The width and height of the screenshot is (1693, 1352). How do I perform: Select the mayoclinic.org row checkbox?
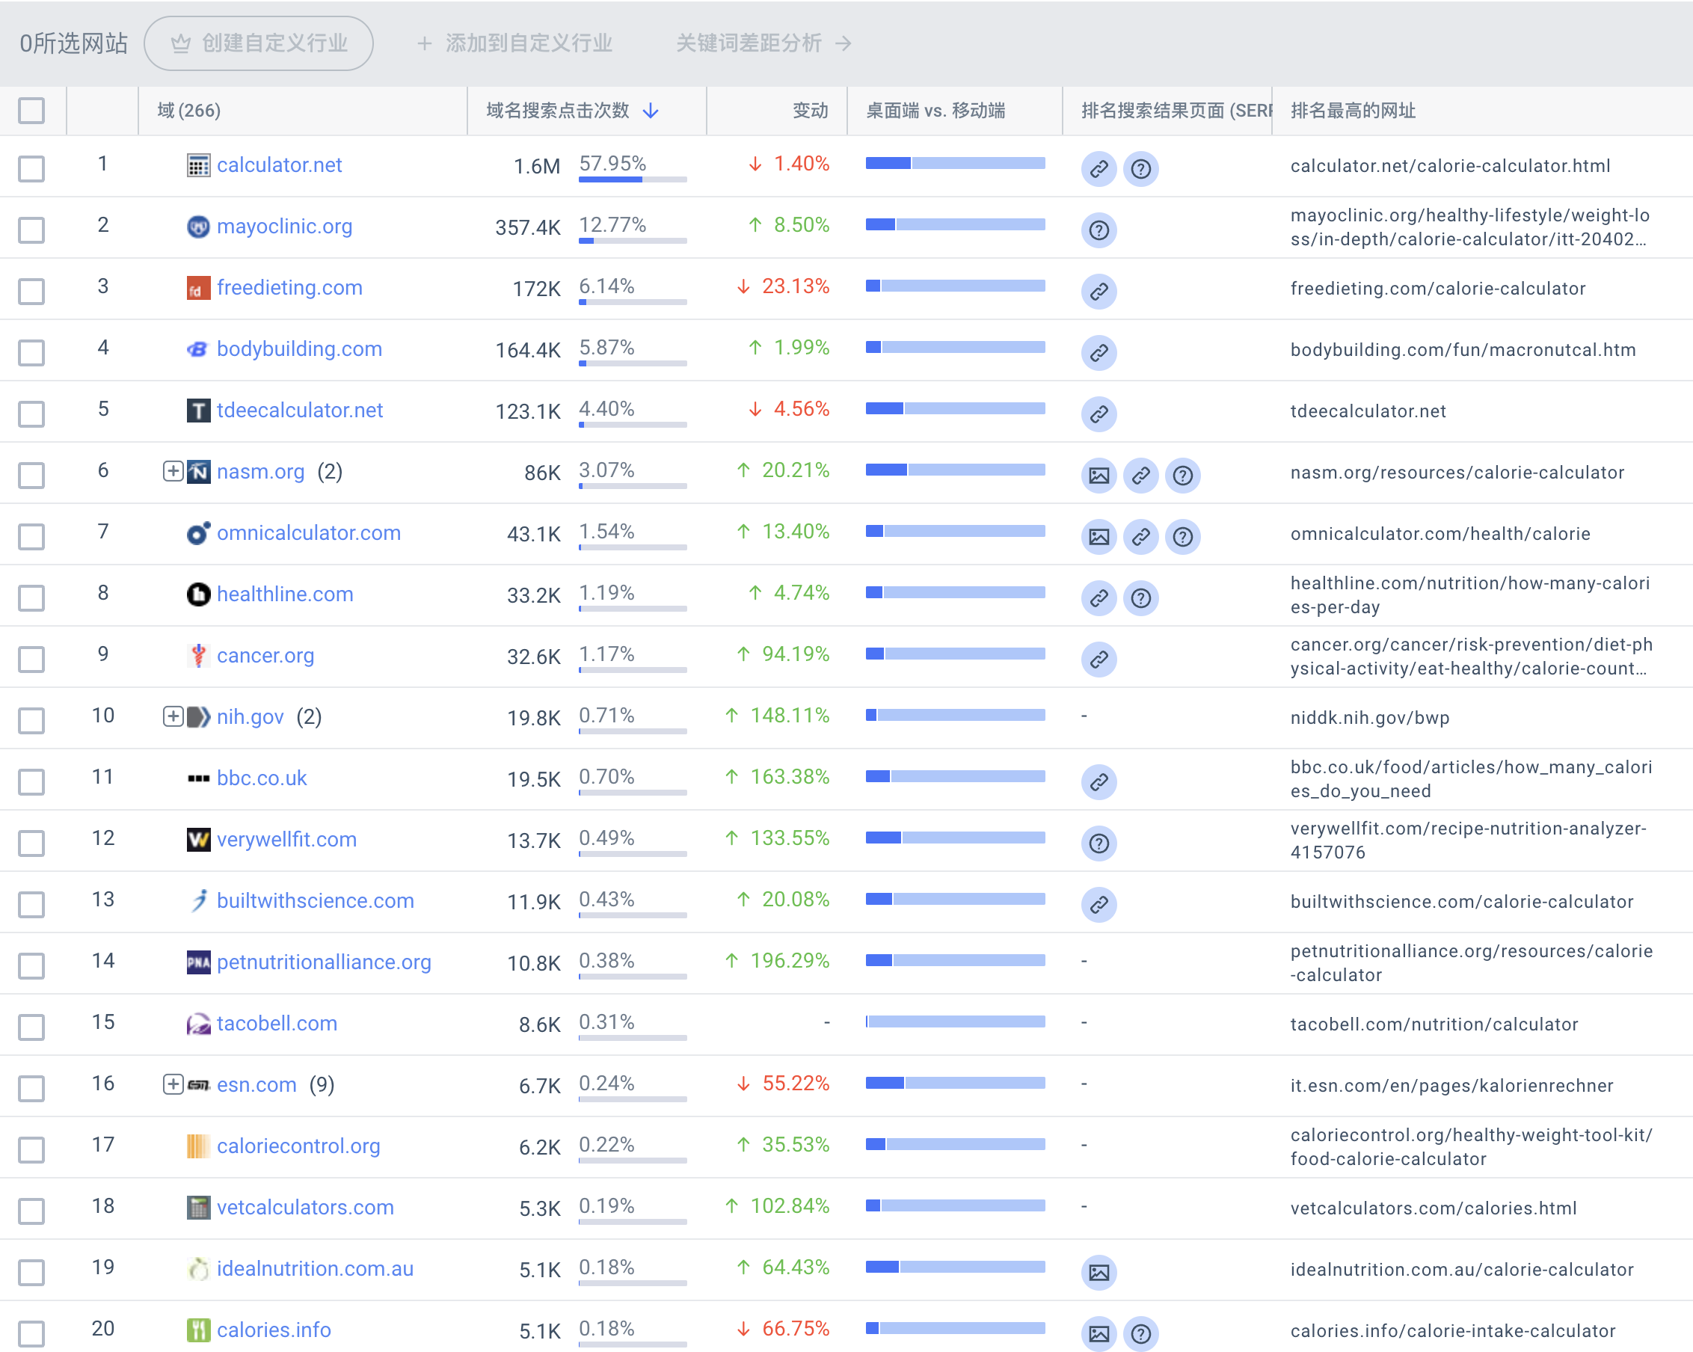31,230
